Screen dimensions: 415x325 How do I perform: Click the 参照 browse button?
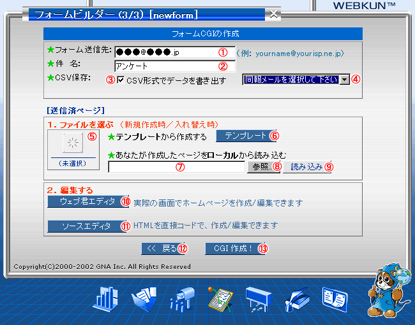coord(260,167)
